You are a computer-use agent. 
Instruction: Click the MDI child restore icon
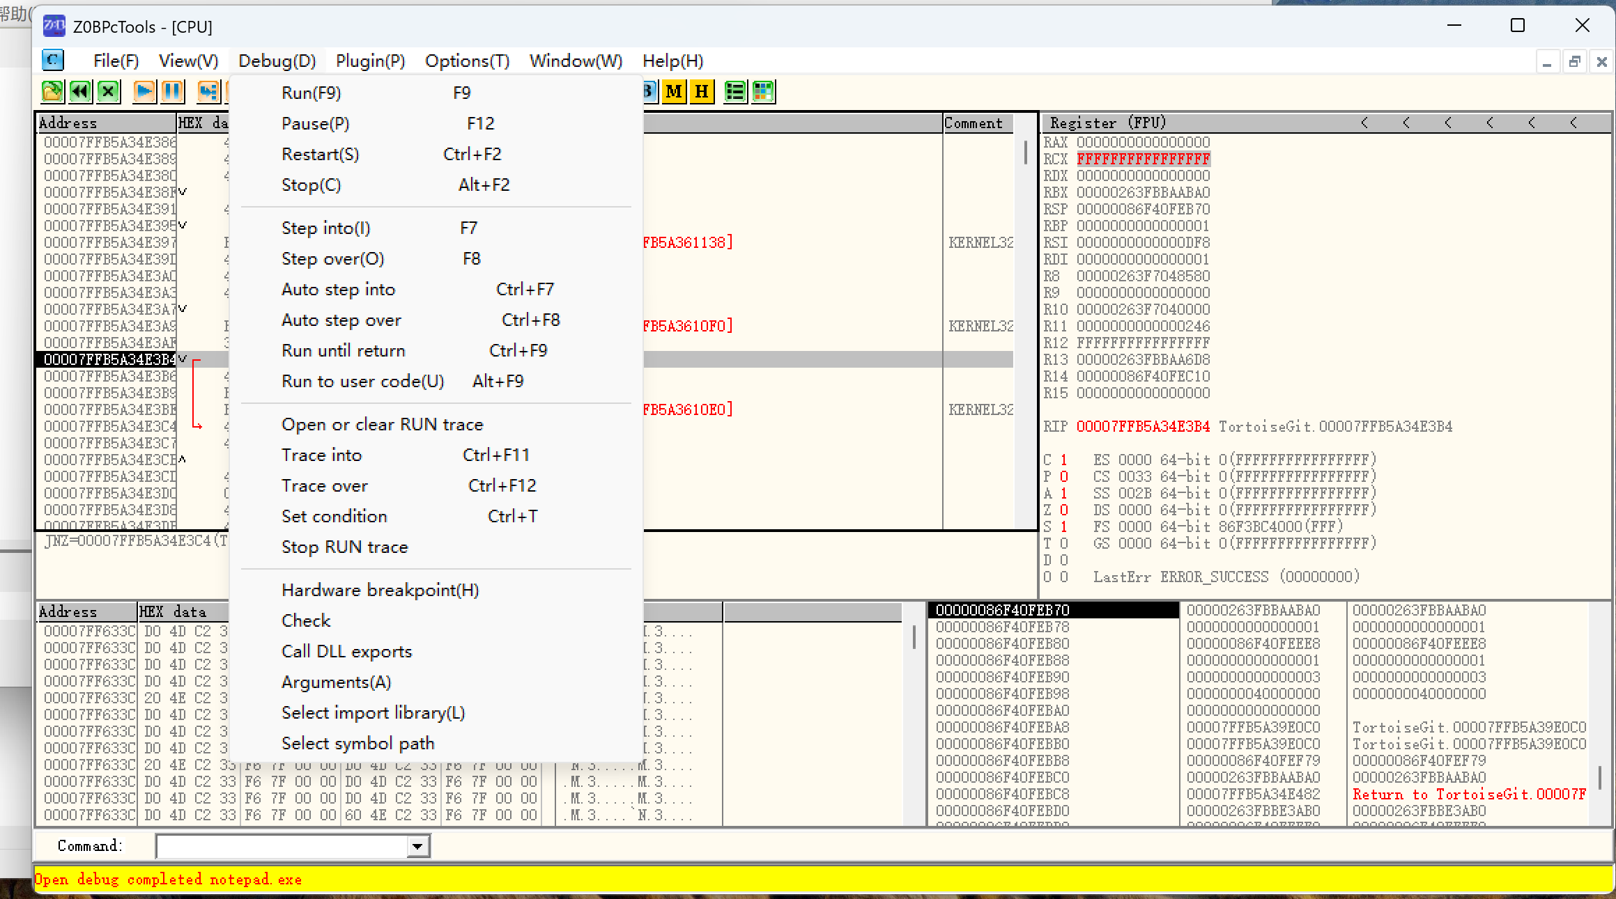pos(1574,61)
